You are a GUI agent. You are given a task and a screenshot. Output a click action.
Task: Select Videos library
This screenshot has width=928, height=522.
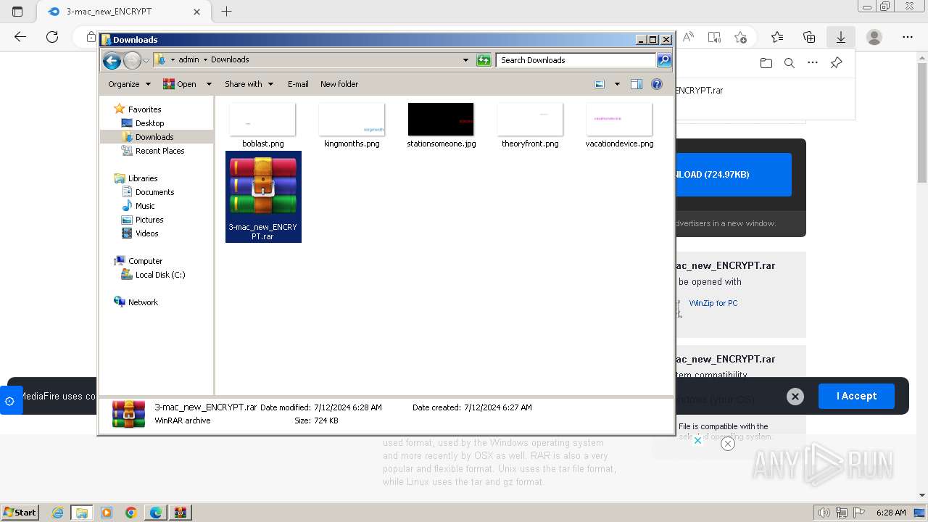tap(140, 233)
